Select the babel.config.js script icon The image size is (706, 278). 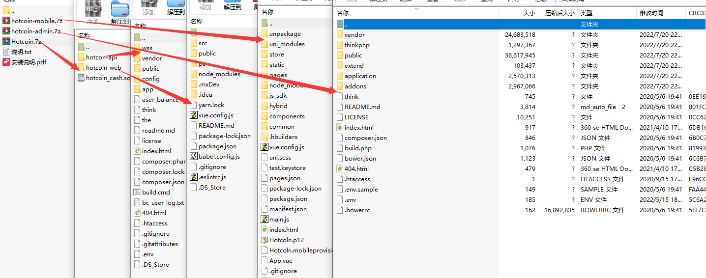[194, 157]
